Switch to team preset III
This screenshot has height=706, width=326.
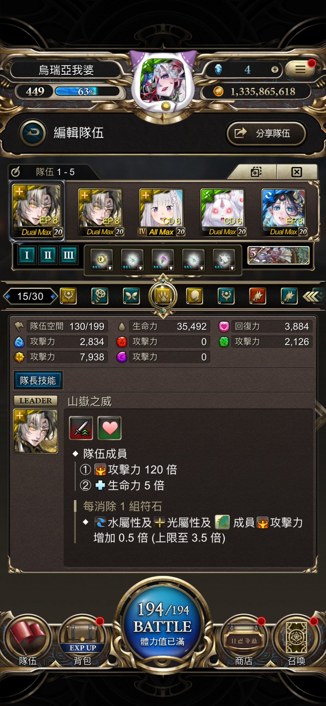[68, 255]
